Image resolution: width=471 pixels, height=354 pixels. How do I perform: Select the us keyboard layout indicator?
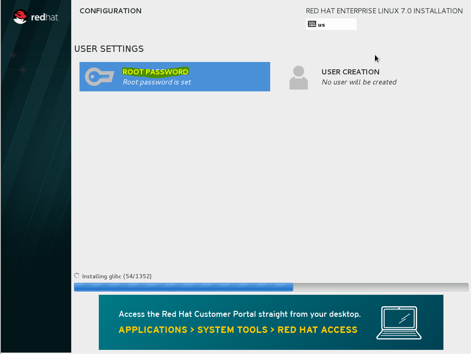pos(331,24)
